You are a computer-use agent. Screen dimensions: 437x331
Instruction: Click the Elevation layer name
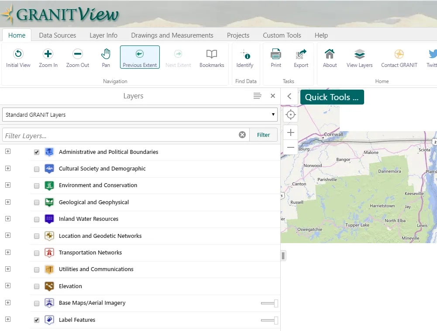click(x=70, y=286)
